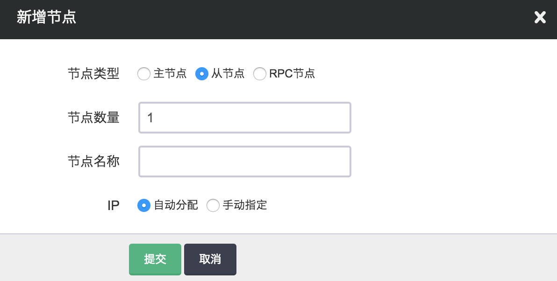The height and width of the screenshot is (281, 557).
Task: Choose the RPC节点 radio button
Action: [x=260, y=74]
